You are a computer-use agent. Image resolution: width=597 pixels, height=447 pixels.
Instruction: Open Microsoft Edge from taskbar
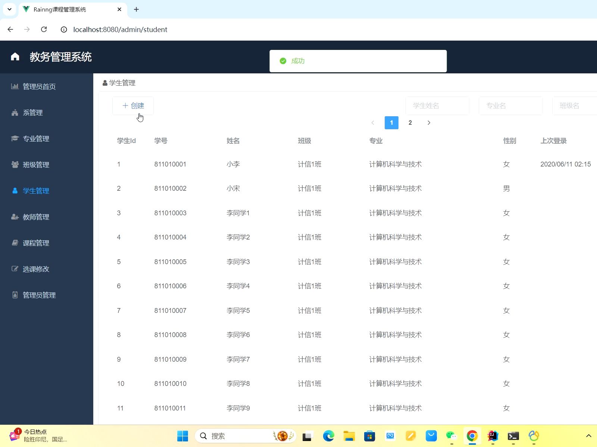click(x=328, y=436)
